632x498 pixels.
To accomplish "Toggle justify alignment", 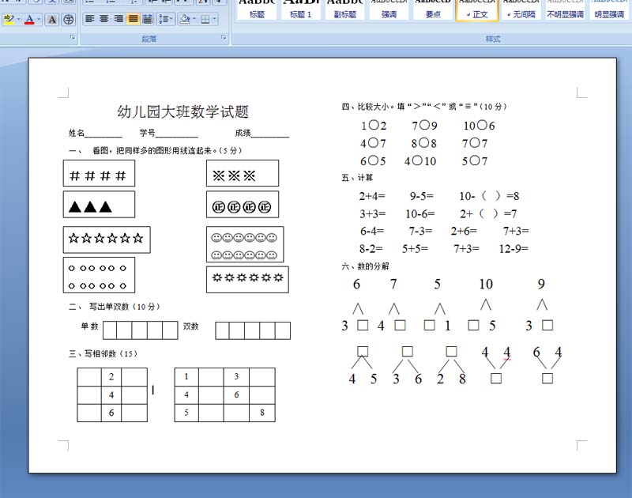I will click(133, 19).
